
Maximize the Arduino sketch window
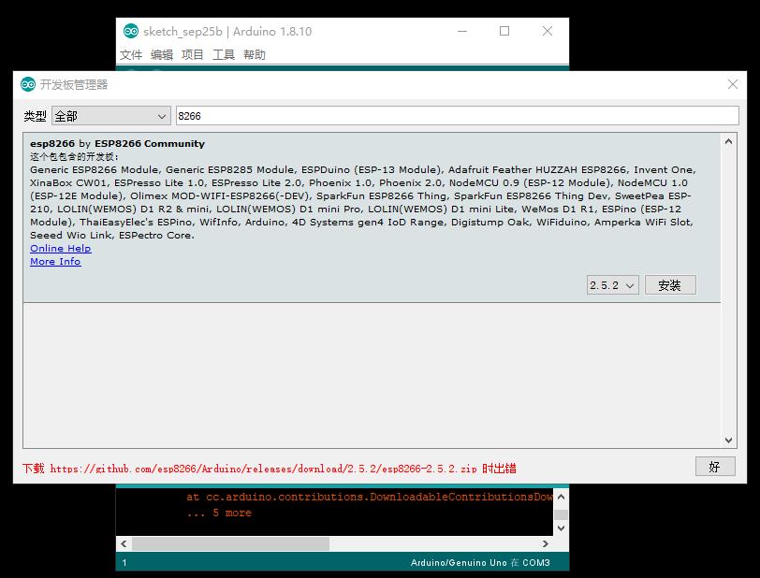pyautogui.click(x=504, y=31)
